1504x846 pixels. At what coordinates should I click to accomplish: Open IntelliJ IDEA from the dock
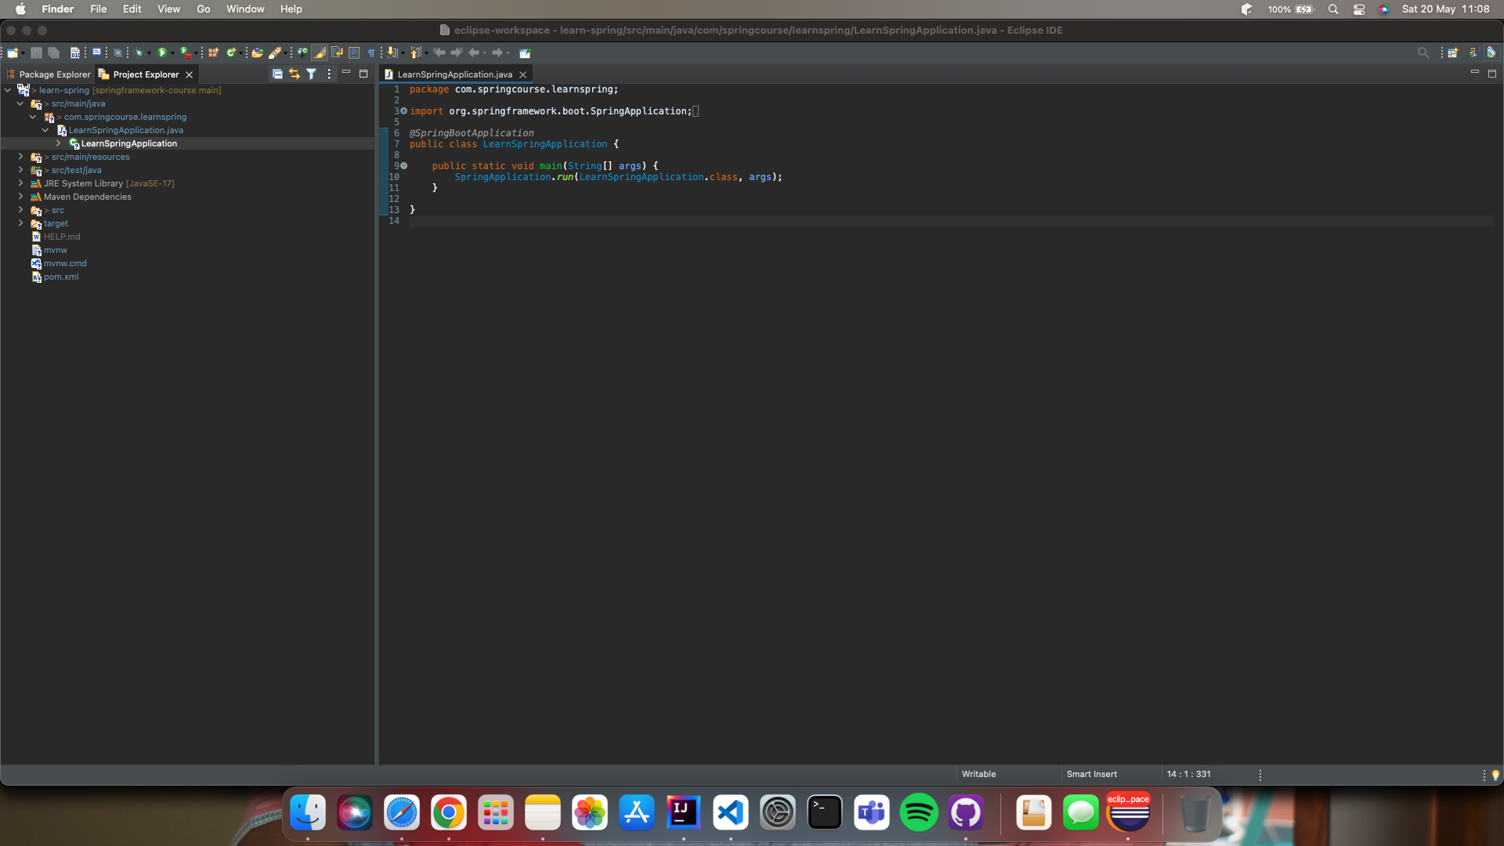click(683, 812)
